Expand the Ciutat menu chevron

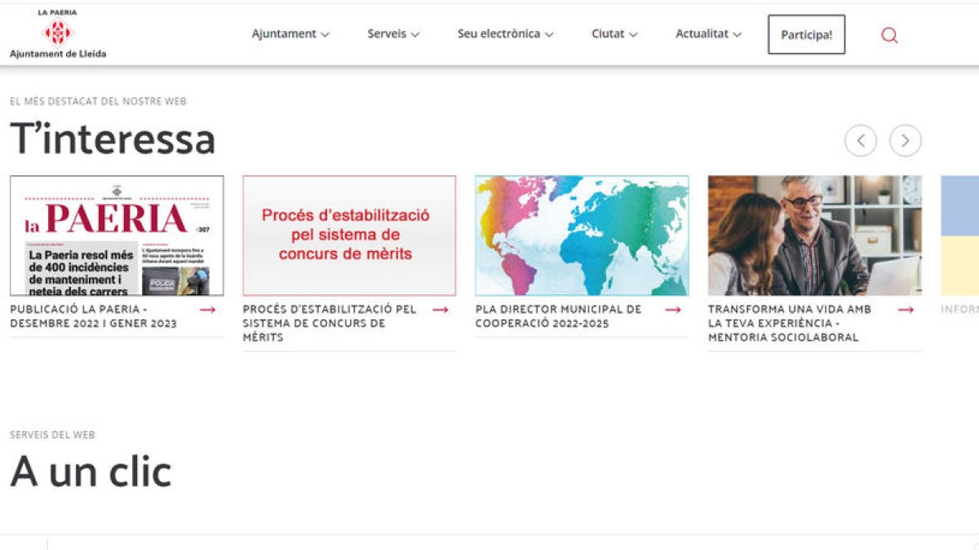tap(633, 35)
